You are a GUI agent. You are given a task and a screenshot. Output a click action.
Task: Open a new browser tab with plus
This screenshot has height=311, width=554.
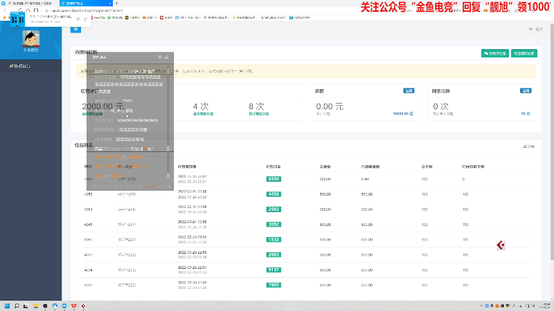[x=117, y=3]
